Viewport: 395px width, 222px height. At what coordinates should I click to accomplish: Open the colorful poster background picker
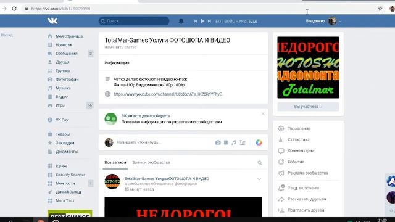(x=259, y=142)
